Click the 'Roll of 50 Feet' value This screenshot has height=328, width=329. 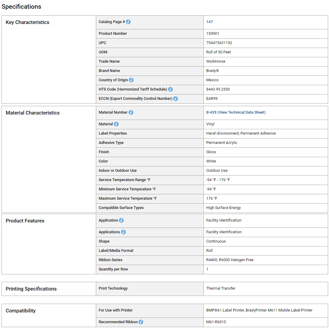(218, 52)
